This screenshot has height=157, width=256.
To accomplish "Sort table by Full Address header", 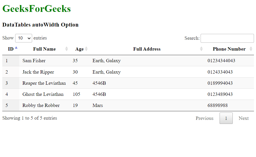I will 147,49.
